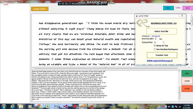The image size is (193, 109).
Task: Click the red Bandicam recorder taskbar icon
Action: point(74,107)
